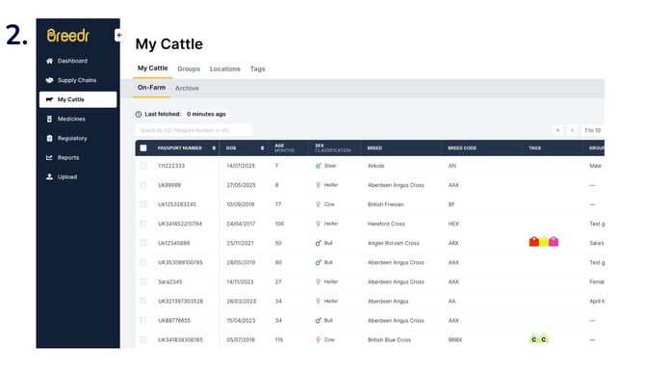Click the Breed Code column header
Image resolution: width=645 pixels, height=373 pixels.
pos(462,148)
